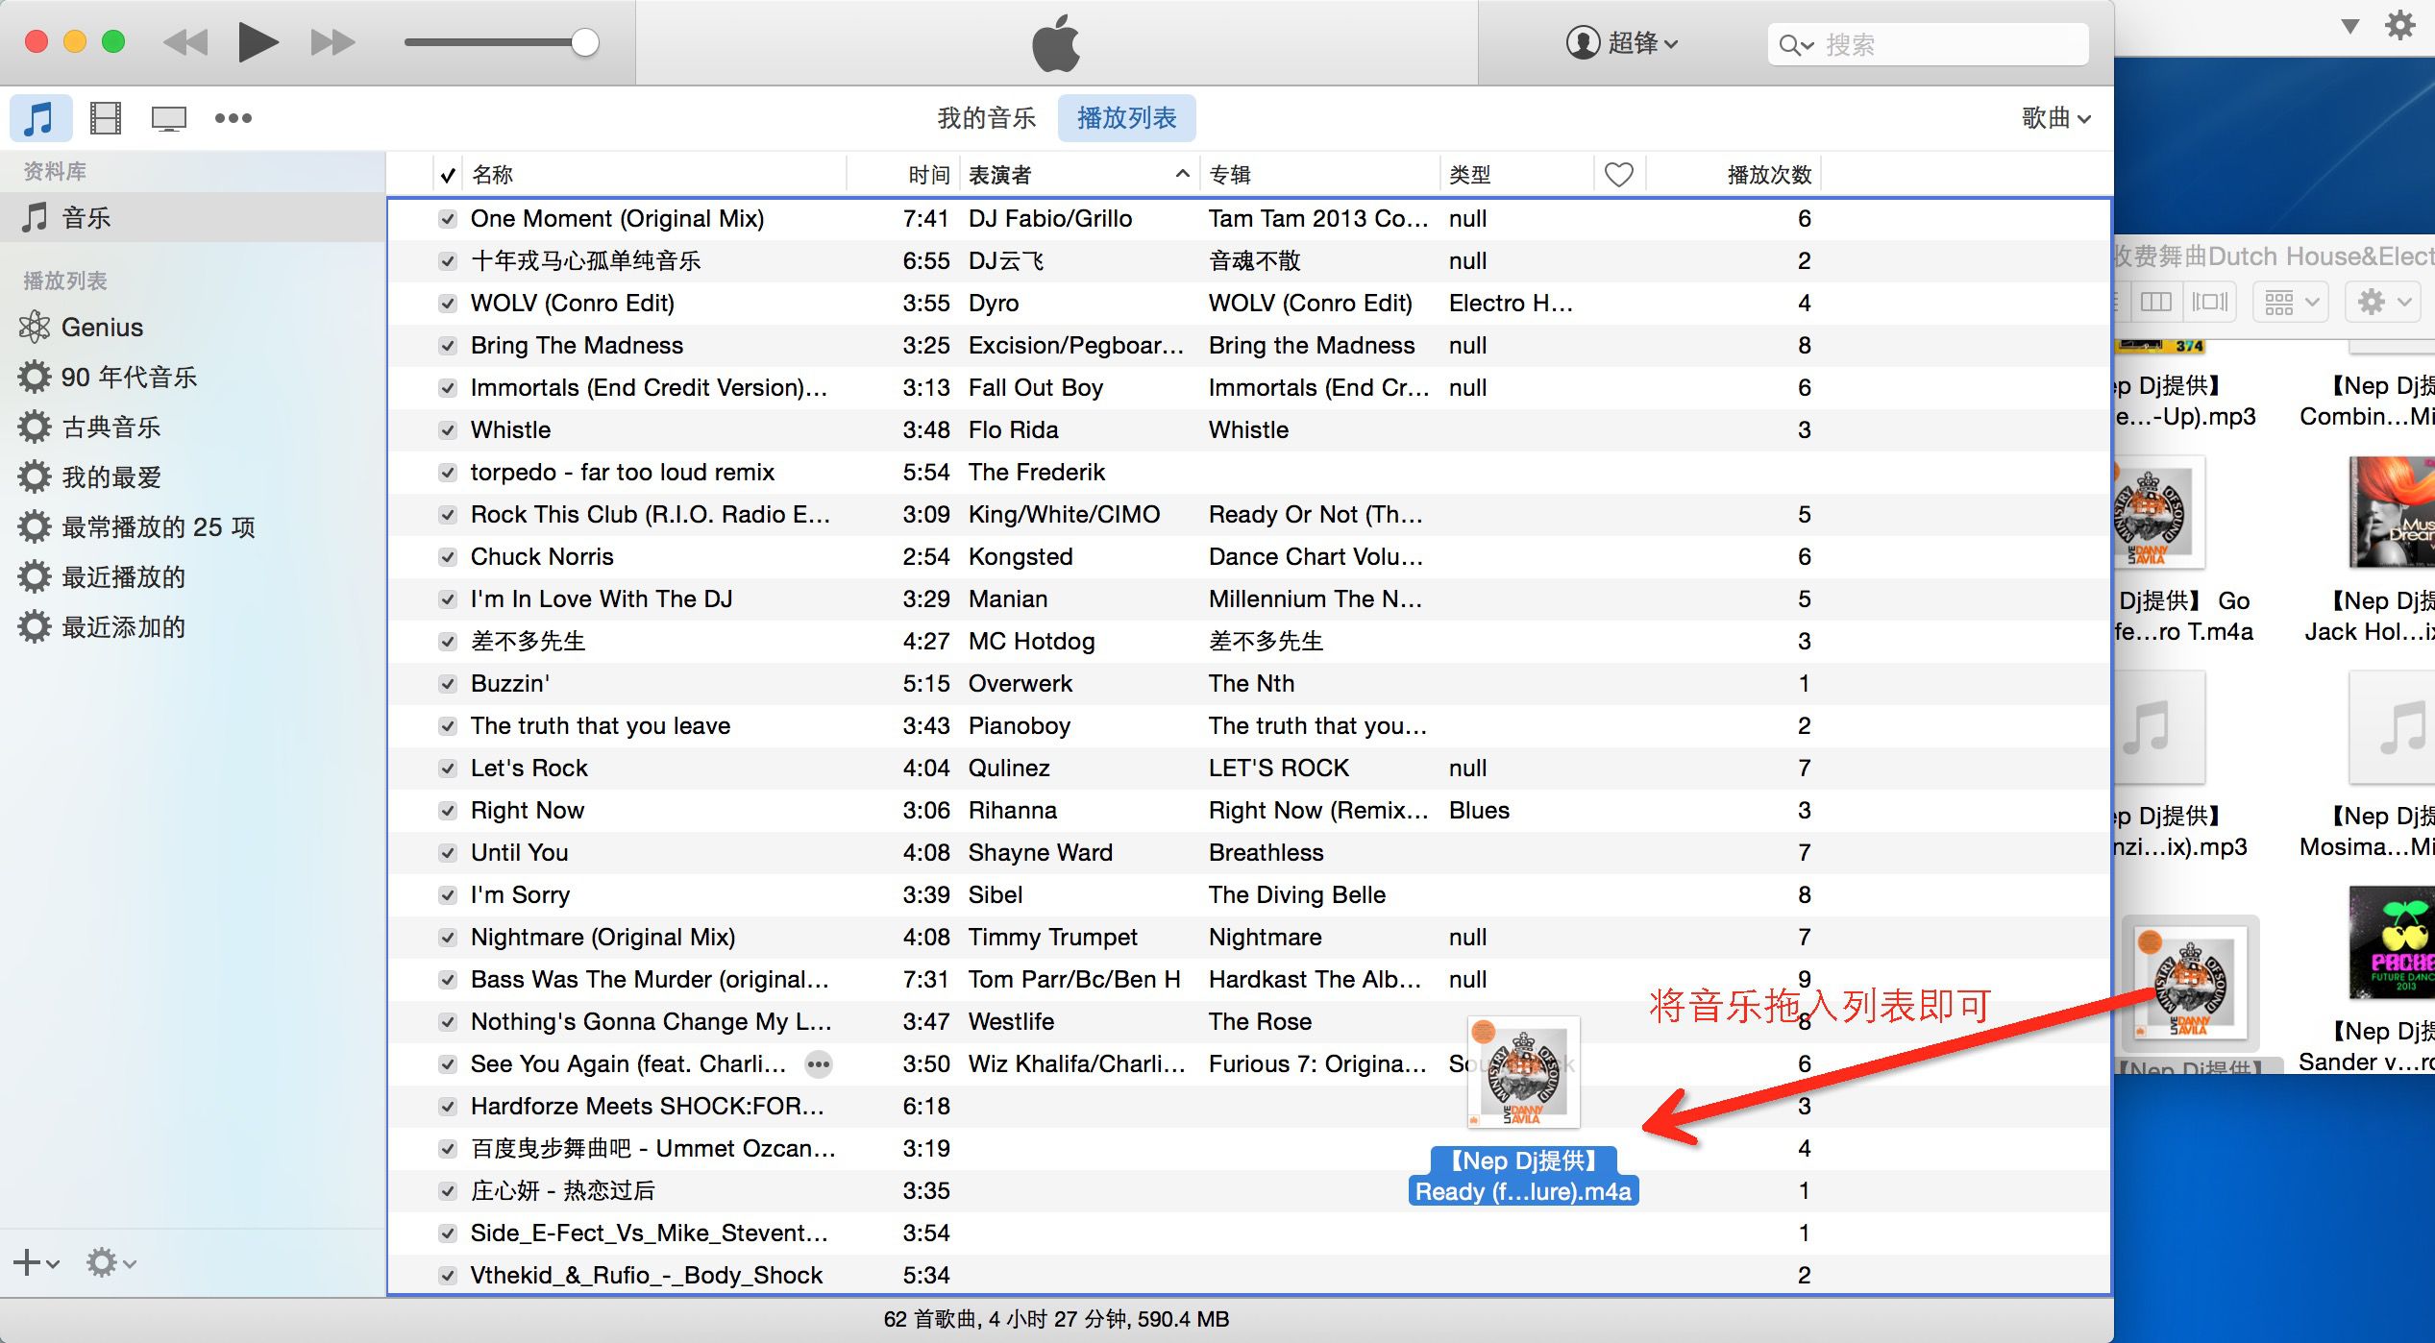Select the Sander v... Pacha album file in Finder

2392,943
